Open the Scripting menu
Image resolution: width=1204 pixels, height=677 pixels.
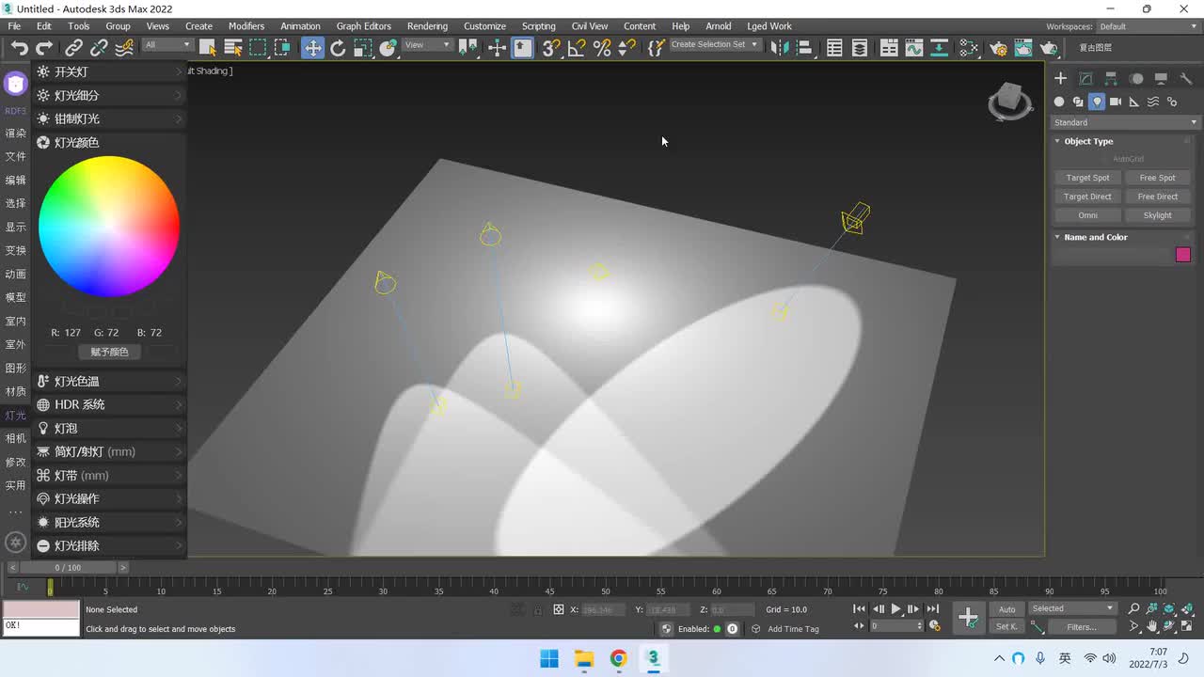click(x=538, y=26)
